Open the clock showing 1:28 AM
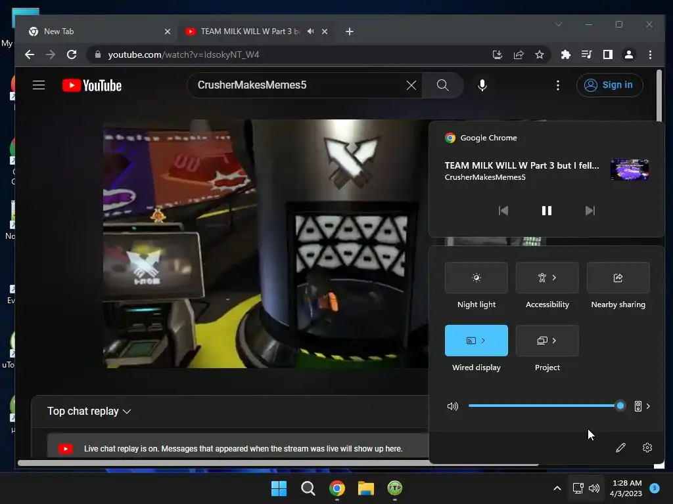The height and width of the screenshot is (504, 673). pyautogui.click(x=626, y=488)
